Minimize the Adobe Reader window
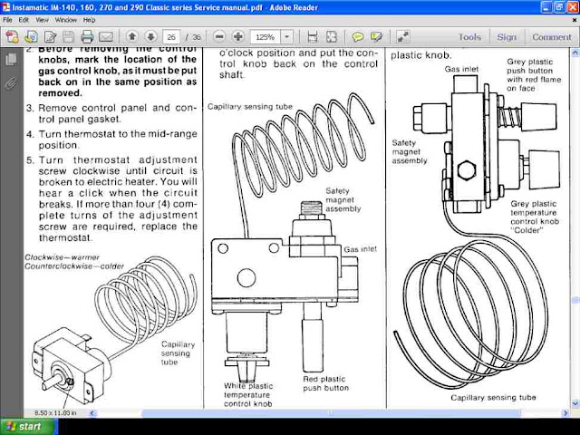 [547, 7]
